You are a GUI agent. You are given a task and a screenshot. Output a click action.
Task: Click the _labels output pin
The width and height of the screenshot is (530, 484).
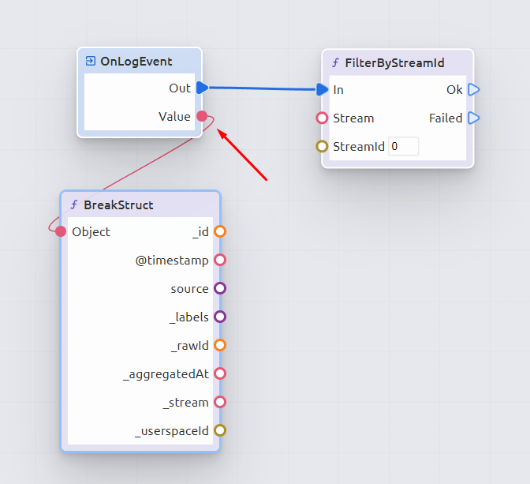coord(220,317)
